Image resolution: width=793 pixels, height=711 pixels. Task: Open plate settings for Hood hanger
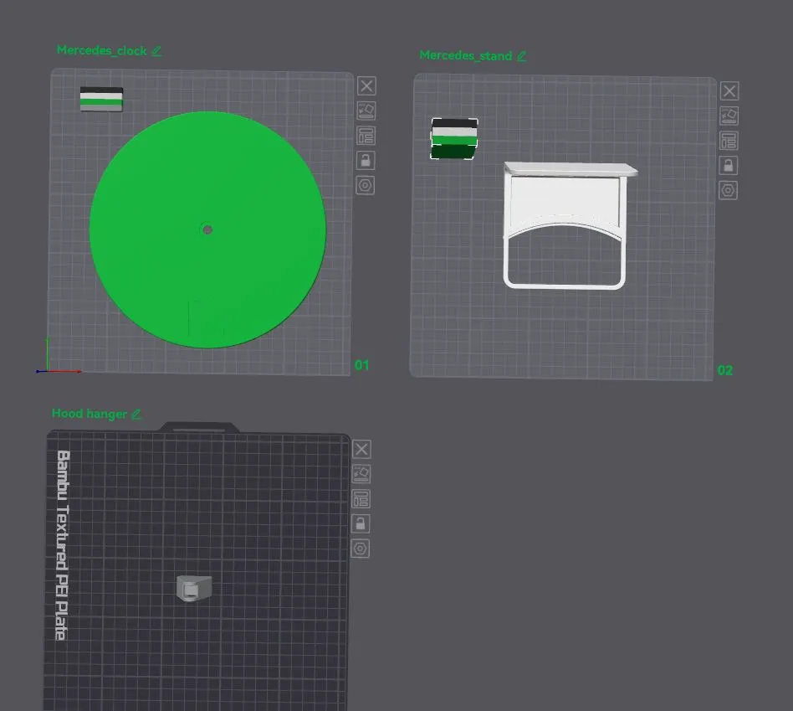pyautogui.click(x=361, y=549)
